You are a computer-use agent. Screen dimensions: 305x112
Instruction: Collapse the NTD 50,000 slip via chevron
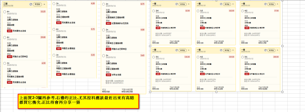click(277, 50)
